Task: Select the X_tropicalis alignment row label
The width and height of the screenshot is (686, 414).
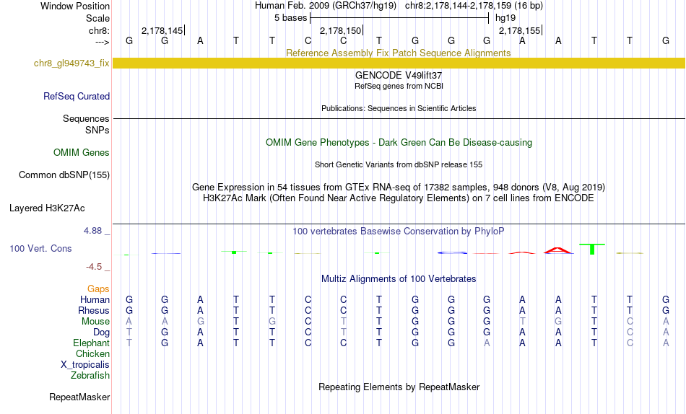Action: 85,365
